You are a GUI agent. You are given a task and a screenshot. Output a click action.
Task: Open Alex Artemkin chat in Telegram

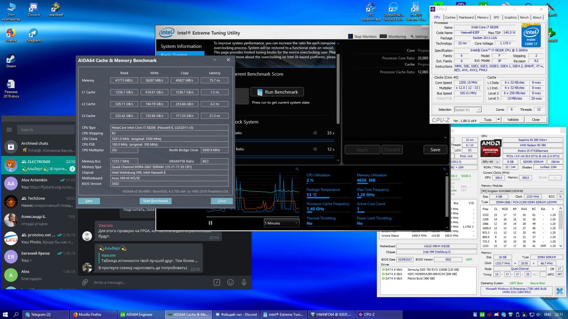pos(39,183)
